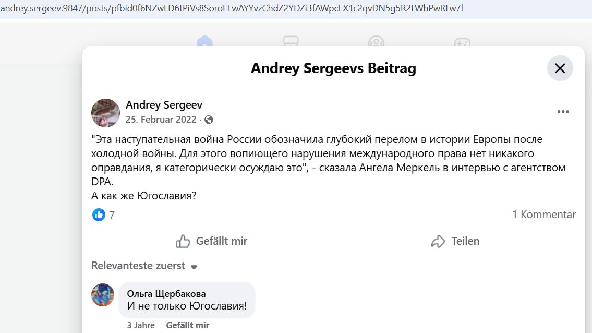Click the commenter name Ольга Щербакова

166,294
